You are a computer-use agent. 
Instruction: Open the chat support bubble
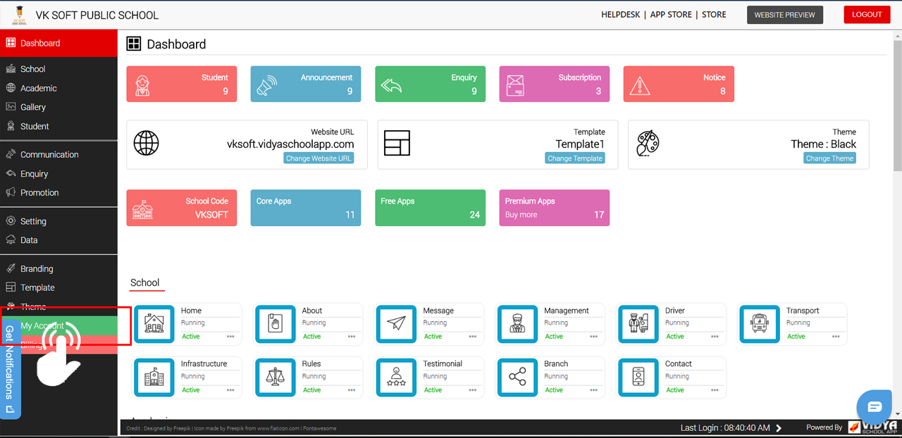[875, 407]
